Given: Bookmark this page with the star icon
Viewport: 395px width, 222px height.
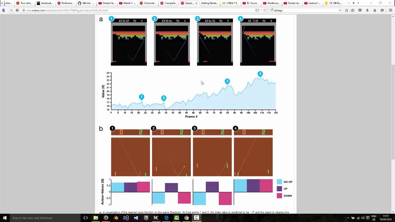Looking at the screenshot, I should tap(347, 10).
